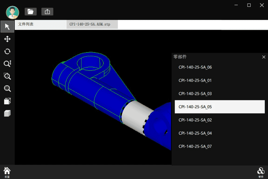Switch to CPI-140-25-SA.ASM.stp tab
This screenshot has height=179, width=268.
[x=92, y=24]
